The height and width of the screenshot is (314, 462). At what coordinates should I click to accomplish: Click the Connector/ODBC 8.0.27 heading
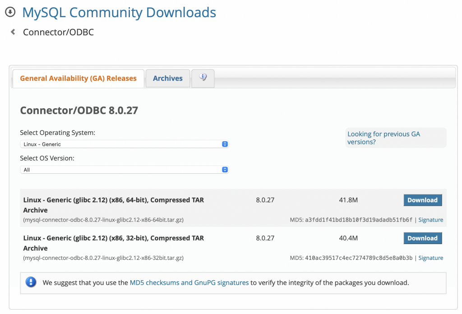(79, 111)
